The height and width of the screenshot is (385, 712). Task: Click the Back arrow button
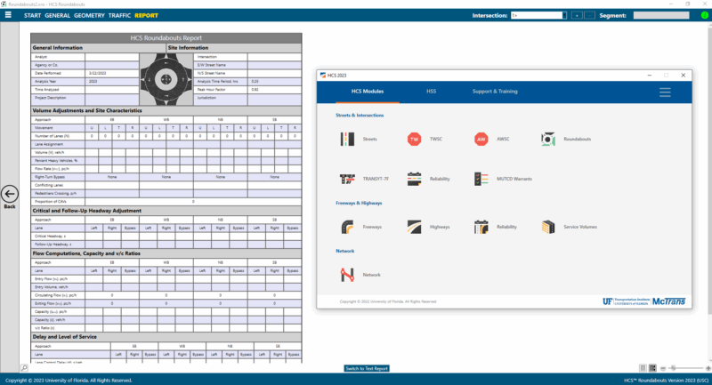(10, 195)
